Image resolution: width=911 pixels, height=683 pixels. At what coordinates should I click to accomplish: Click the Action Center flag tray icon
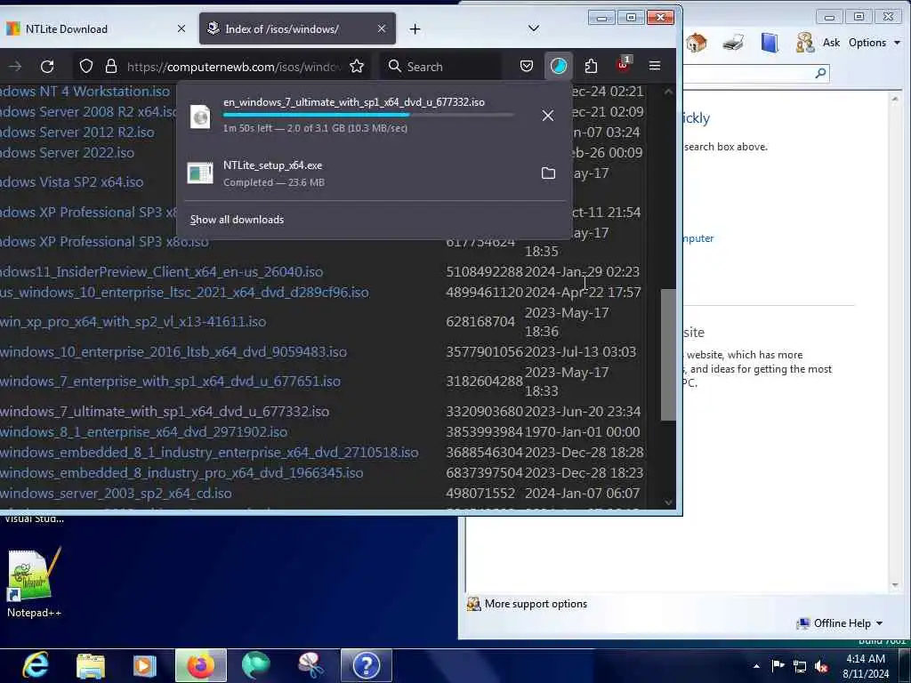click(778, 665)
